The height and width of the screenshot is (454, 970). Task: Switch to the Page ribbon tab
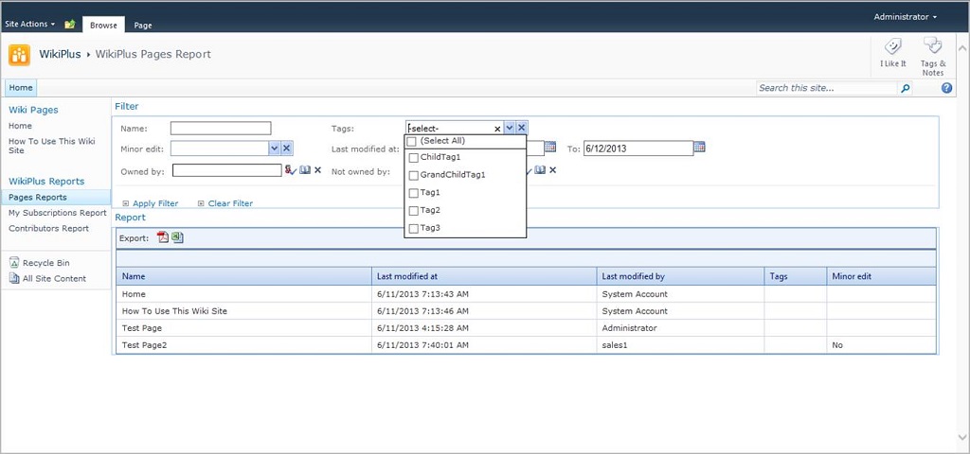click(x=143, y=26)
